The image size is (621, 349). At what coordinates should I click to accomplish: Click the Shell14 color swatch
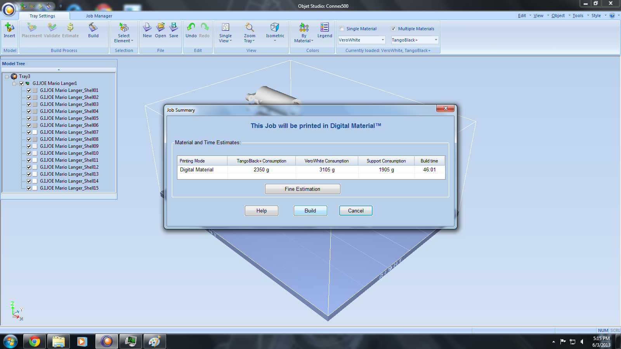pos(35,181)
